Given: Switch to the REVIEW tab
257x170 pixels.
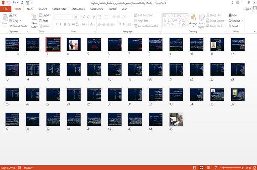Looking at the screenshot, I should 112,9.
